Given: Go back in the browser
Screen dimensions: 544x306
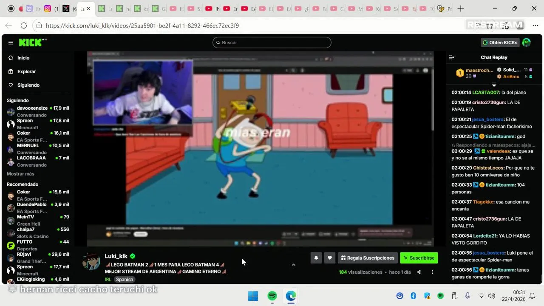Looking at the screenshot, I should (x=8, y=25).
